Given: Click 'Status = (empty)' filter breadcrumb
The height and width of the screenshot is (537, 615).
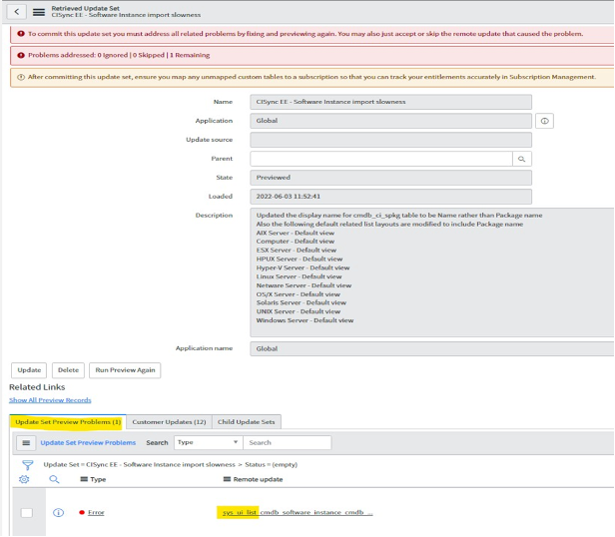Looking at the screenshot, I should point(271,465).
